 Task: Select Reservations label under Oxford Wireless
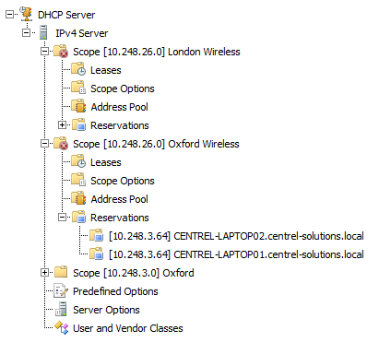120,218
